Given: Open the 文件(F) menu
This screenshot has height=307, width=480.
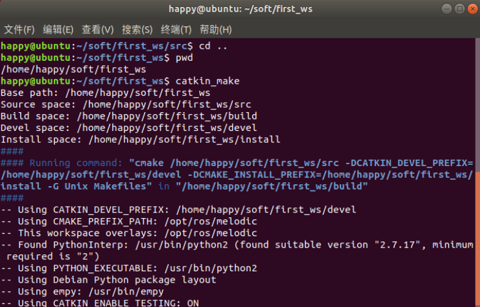Looking at the screenshot, I should (x=19, y=29).
